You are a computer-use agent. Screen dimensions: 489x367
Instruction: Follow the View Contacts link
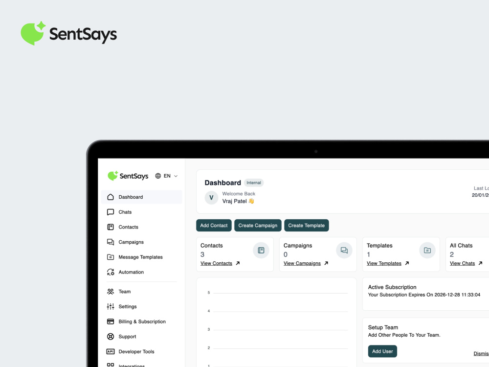pyautogui.click(x=216, y=263)
